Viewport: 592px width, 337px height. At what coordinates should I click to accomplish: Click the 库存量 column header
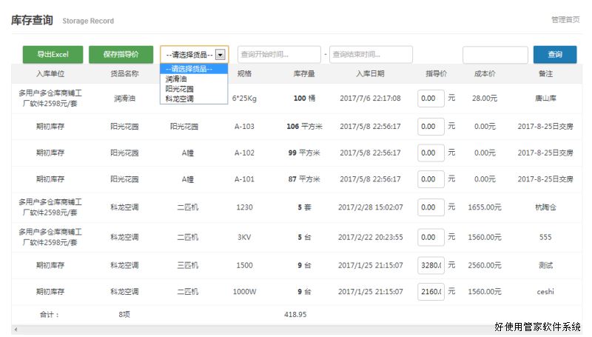pos(304,74)
